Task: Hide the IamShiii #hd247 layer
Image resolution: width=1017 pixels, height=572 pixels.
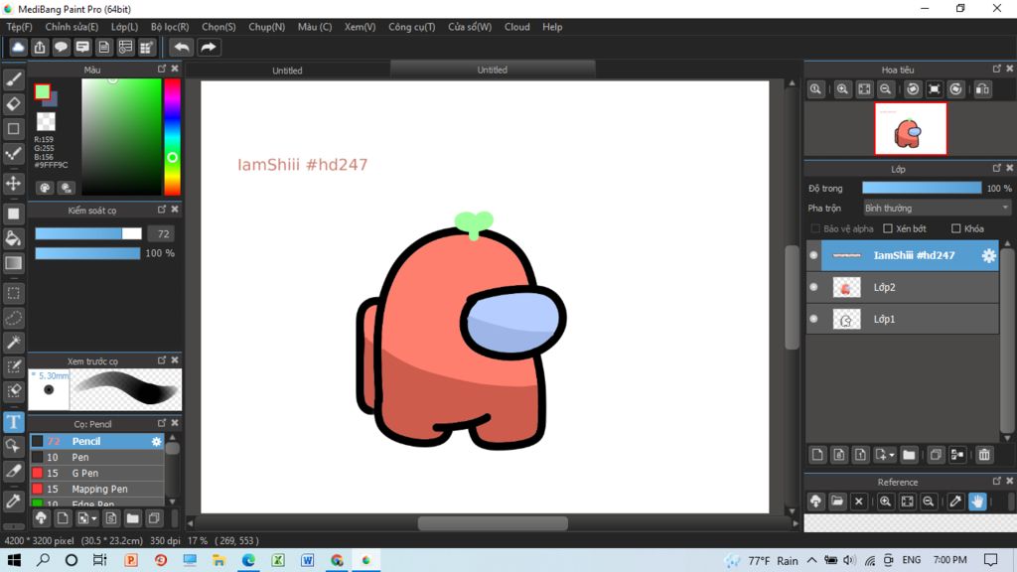Action: pos(814,255)
